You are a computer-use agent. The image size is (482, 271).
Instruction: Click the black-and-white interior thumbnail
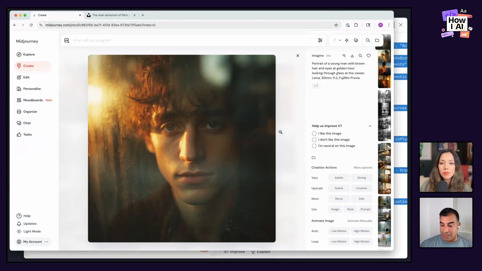click(384, 115)
